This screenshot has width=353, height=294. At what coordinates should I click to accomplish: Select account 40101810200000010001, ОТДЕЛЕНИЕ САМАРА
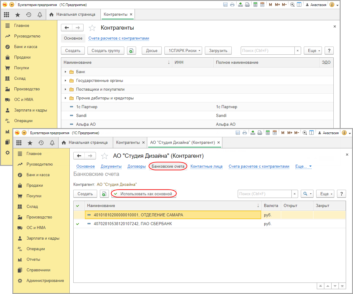(x=173, y=215)
